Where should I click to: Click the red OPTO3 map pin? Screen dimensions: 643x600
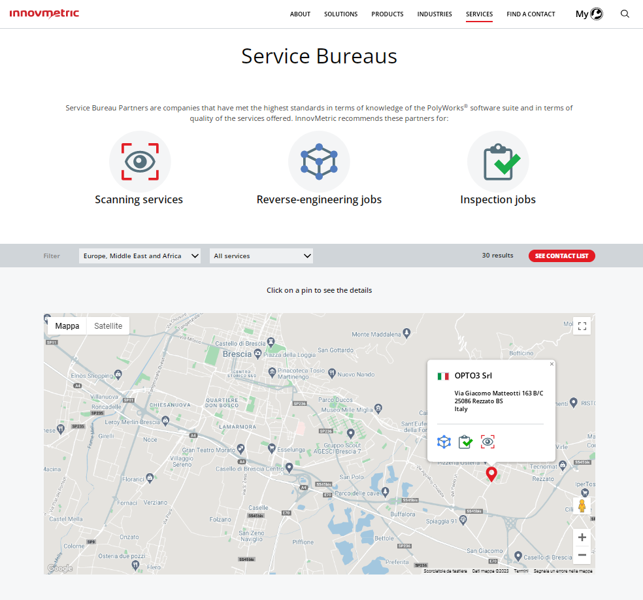point(491,474)
